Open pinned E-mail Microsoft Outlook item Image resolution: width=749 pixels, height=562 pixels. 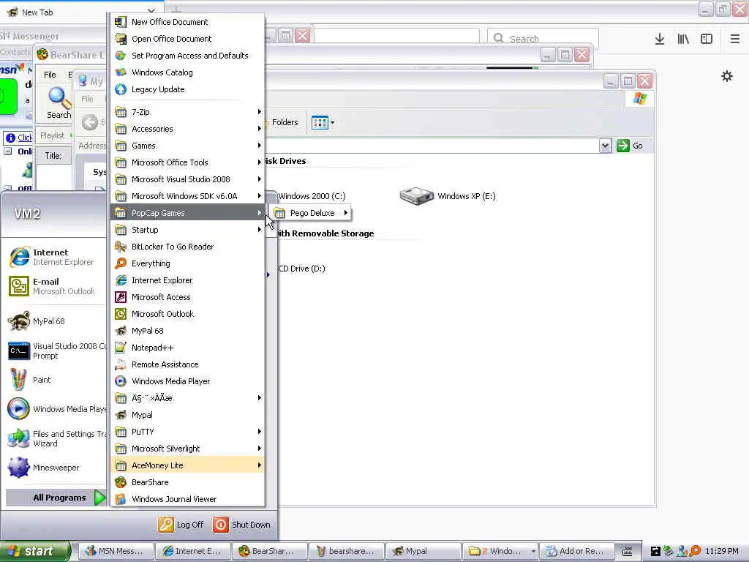tap(56, 286)
